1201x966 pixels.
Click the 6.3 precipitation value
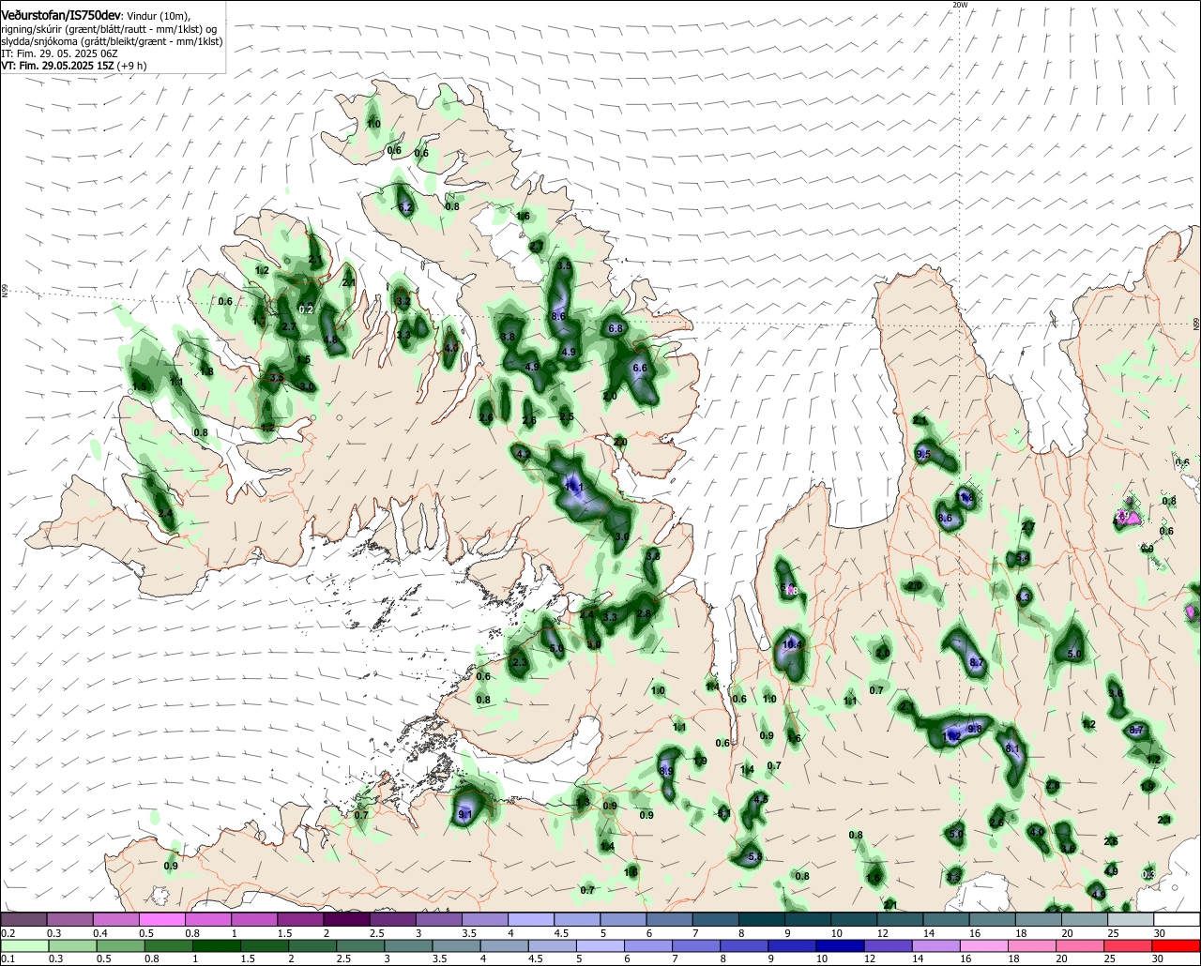[1024, 597]
